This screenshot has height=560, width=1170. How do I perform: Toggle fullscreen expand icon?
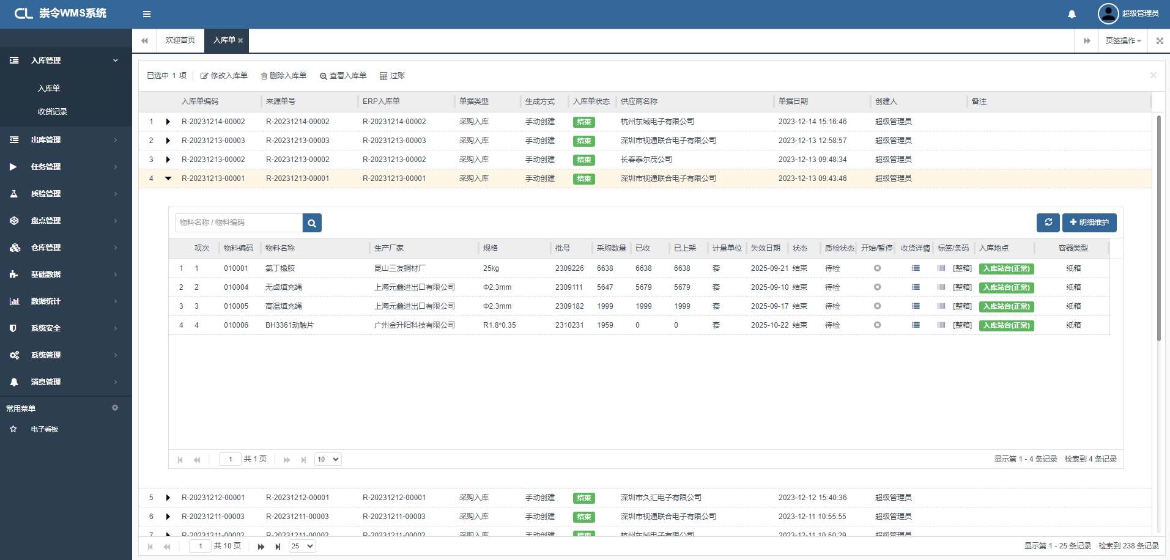point(1160,41)
